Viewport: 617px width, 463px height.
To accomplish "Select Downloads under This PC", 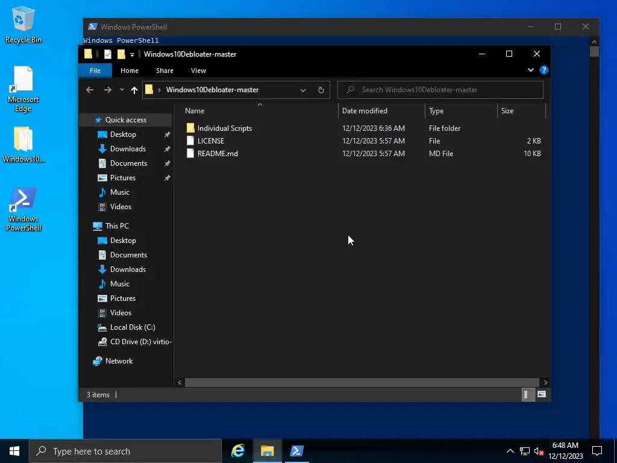I will pos(128,269).
